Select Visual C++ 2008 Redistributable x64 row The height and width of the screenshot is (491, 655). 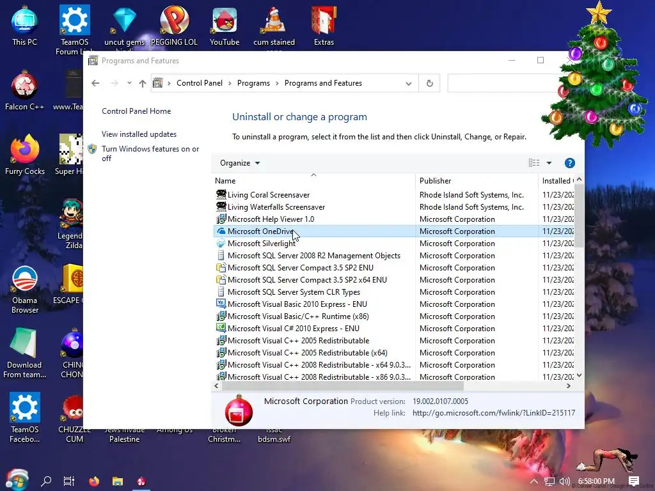pos(393,364)
